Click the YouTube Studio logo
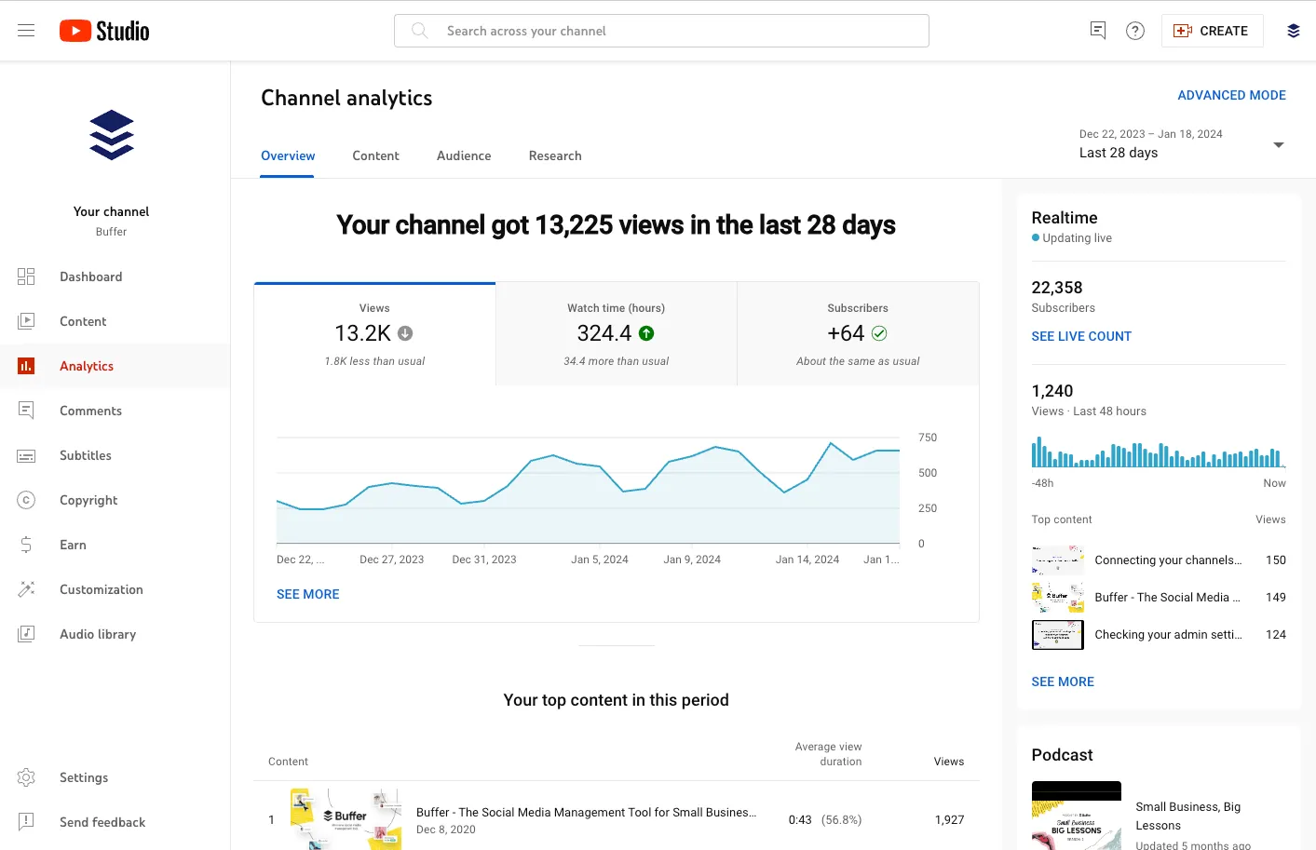Viewport: 1316px width, 850px height. 104,31
